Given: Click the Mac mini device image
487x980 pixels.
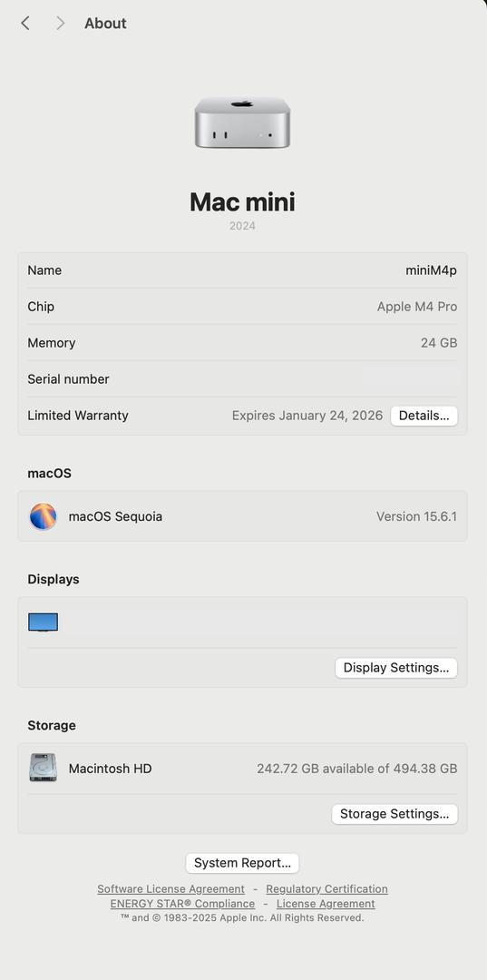Looking at the screenshot, I should tap(242, 122).
